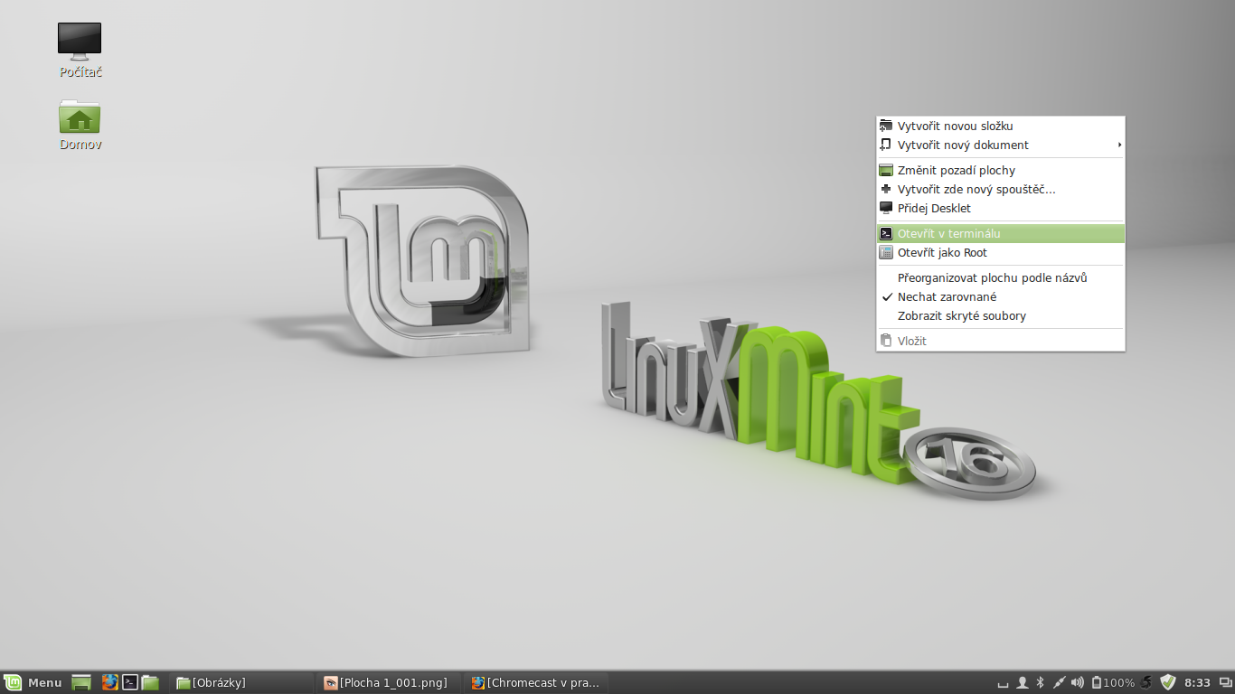Launch Firefox from the taskbar
1235x694 pixels.
click(x=109, y=682)
